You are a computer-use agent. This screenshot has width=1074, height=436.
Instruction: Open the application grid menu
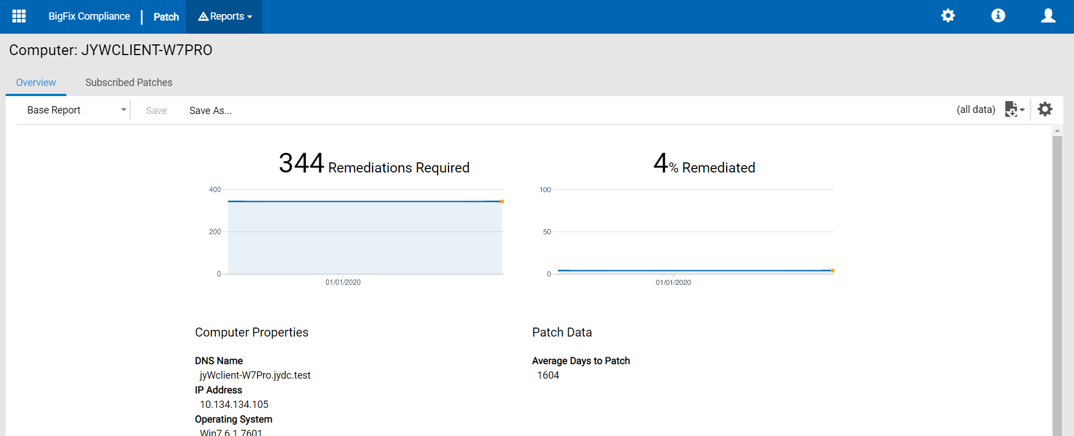coord(19,16)
